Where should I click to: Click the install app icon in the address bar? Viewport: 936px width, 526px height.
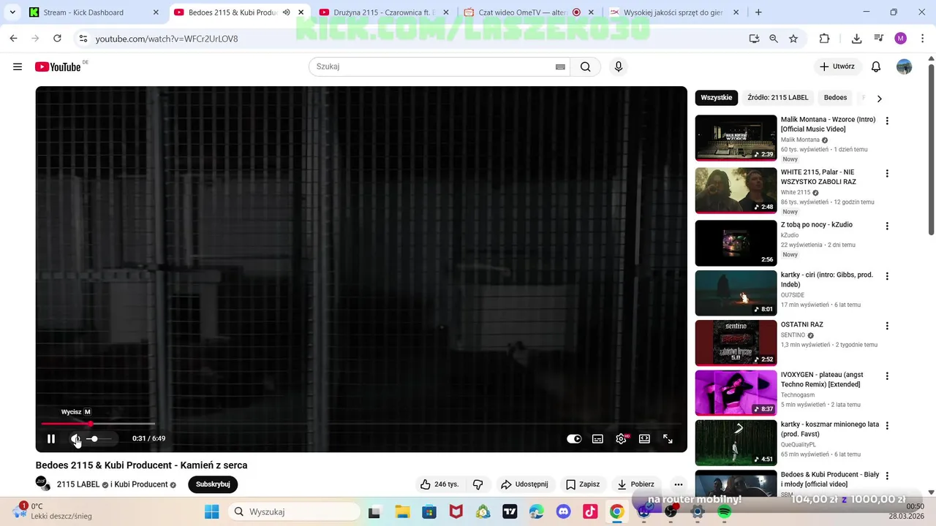(x=754, y=39)
